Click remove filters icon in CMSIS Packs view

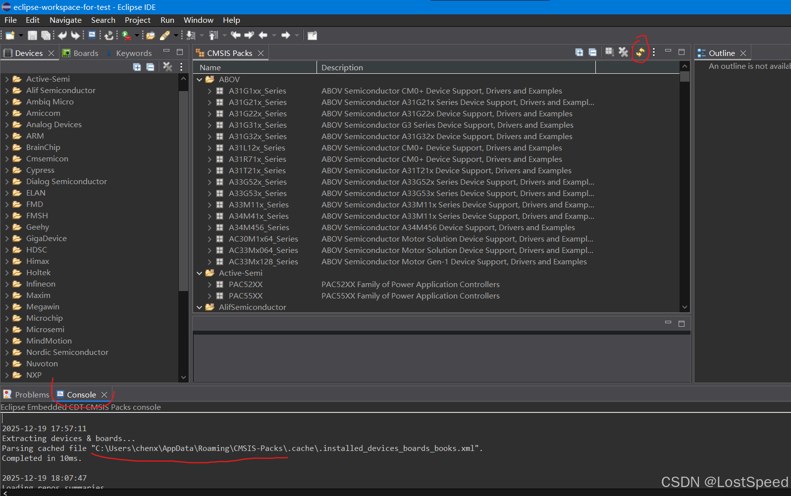(623, 51)
